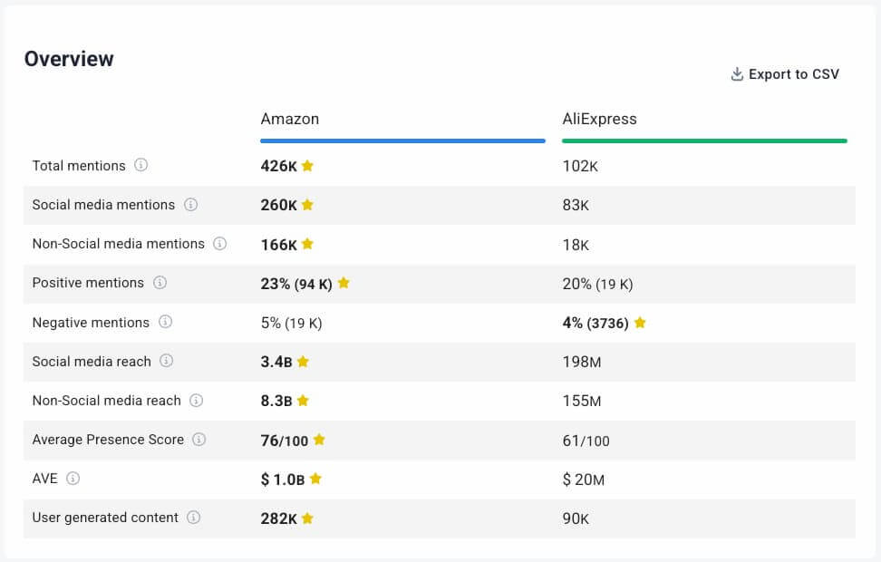Show info for Social media reach

[x=166, y=361]
